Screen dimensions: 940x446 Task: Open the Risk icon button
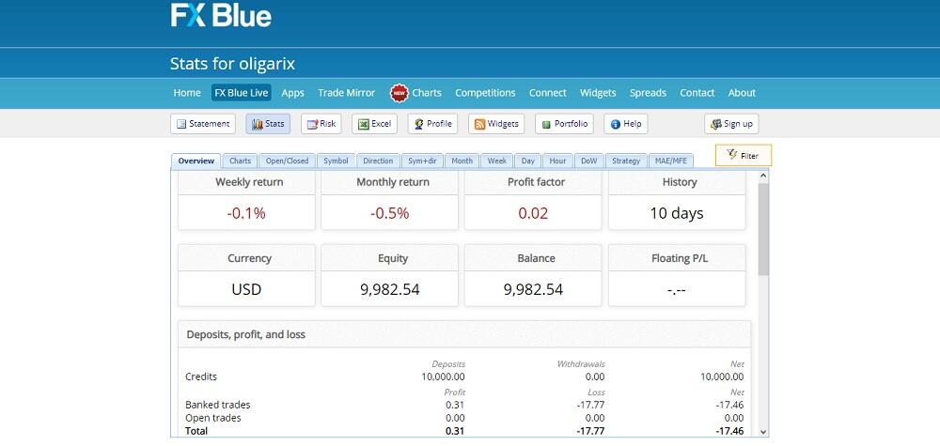tap(321, 124)
